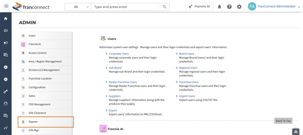This screenshot has height=135, width=303.
Task: Open the notifications bell
Action: click(219, 7)
